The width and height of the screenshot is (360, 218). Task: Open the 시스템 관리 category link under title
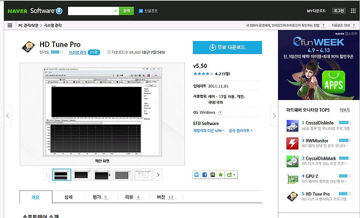pos(77,52)
